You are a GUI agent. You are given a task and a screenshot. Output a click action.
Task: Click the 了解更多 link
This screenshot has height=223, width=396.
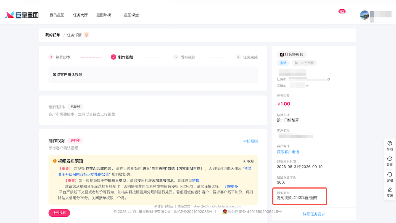pyautogui.click(x=231, y=186)
